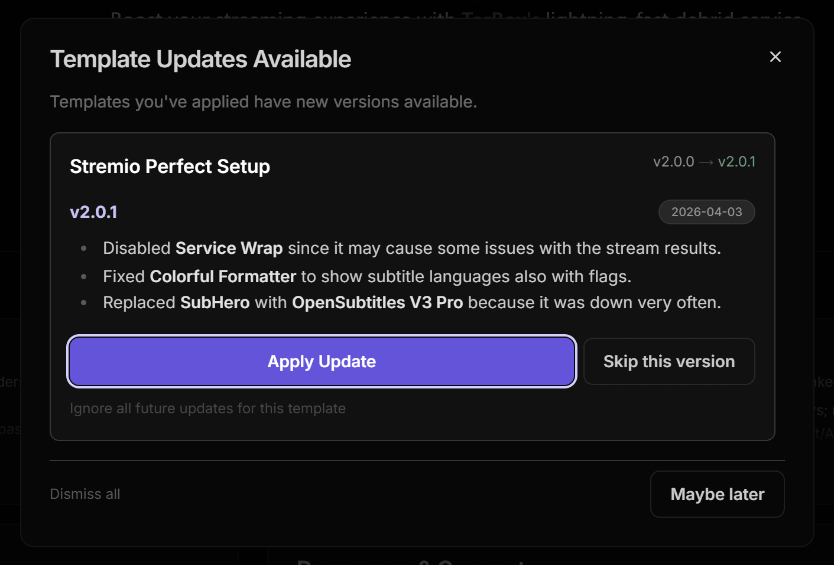Click the Stremio Perfect Setup update card
834x565 pixels.
pyautogui.click(x=413, y=286)
